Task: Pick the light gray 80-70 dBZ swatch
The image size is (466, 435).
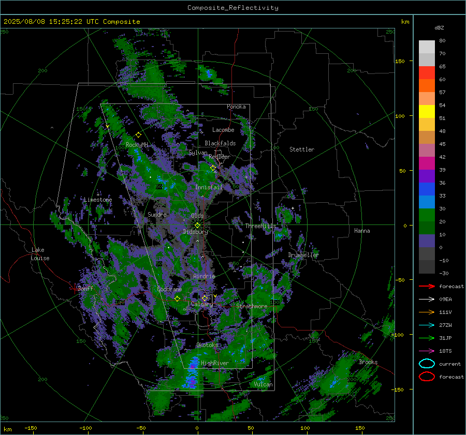Action: click(x=427, y=47)
